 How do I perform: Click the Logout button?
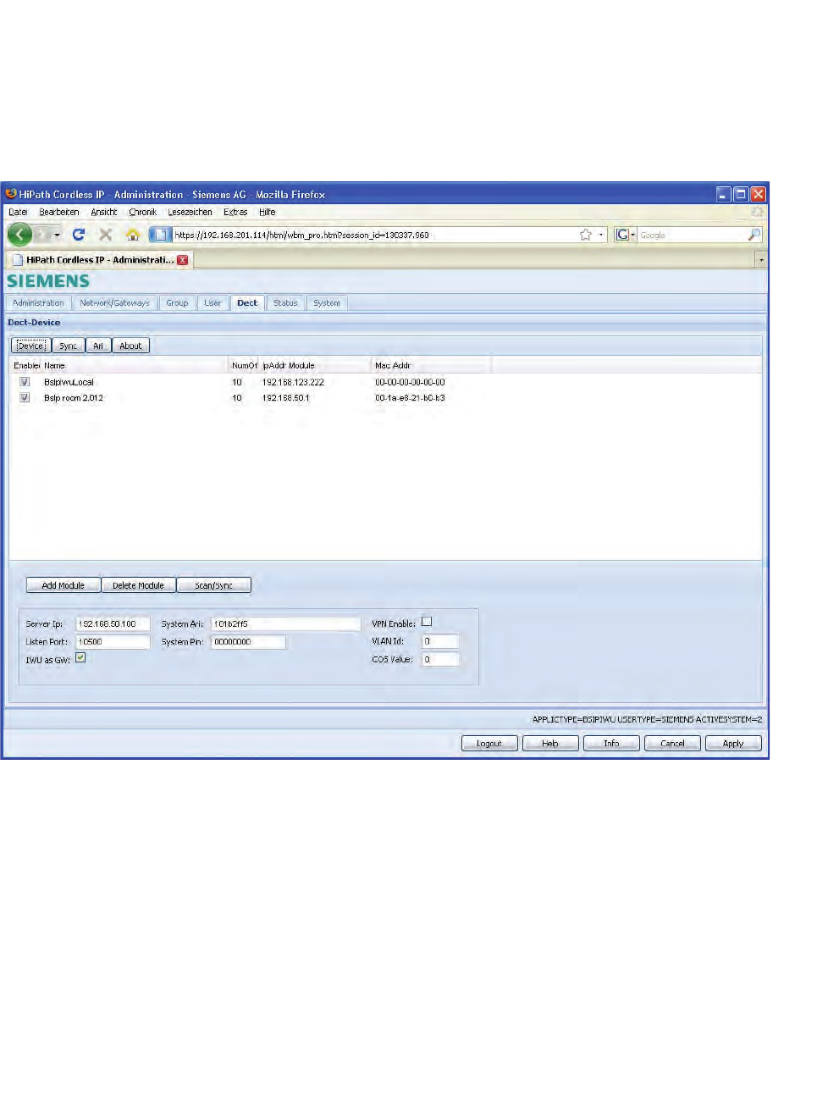[489, 744]
